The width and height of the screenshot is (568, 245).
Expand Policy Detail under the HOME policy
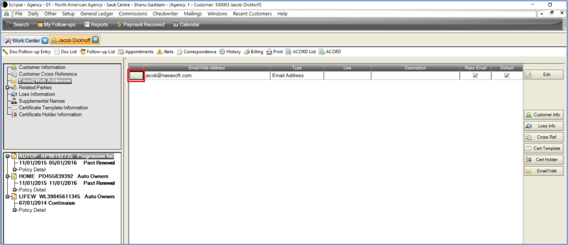[x=15, y=190]
